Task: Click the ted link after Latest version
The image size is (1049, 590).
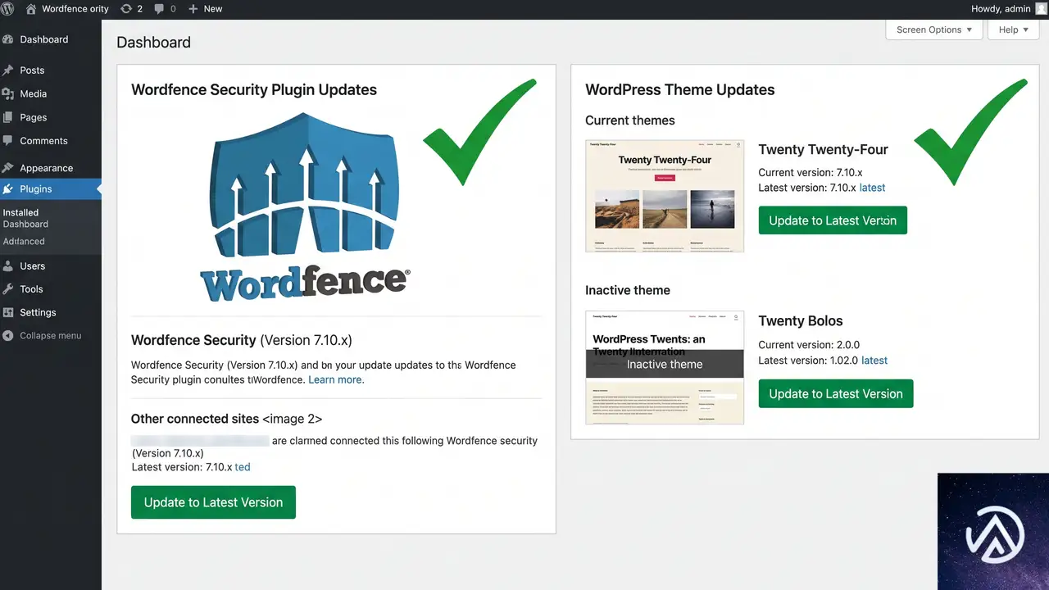Action: 243,467
